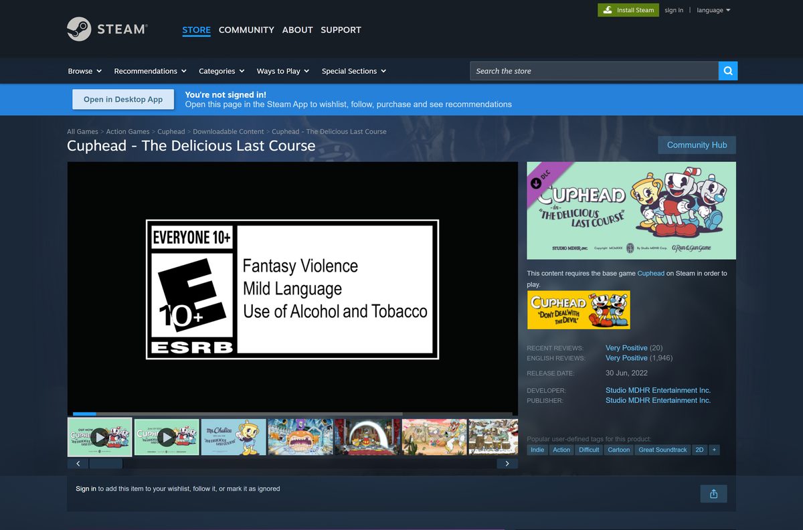Select the Cartoon tag
The width and height of the screenshot is (803, 530).
618,450
